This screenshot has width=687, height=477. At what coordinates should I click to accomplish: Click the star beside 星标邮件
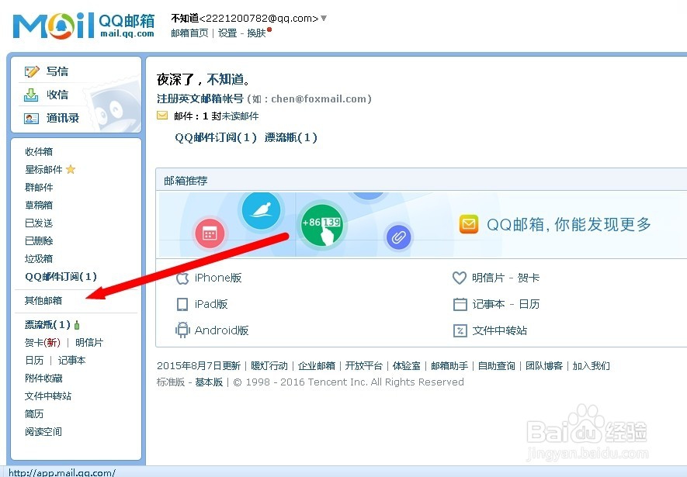point(69,169)
